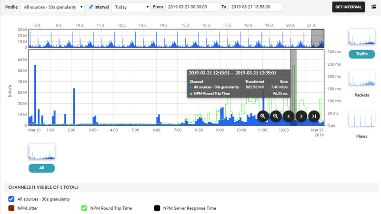This screenshot has height=214, width=381.
Task: Expand the Interval dropdown showing Today
Action: 130,7
